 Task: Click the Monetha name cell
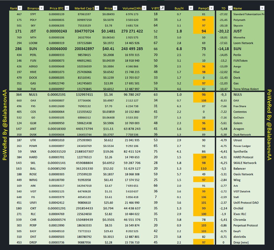pos(239,37)
